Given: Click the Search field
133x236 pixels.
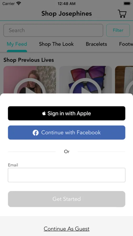Looking at the screenshot, I should 53,30.
